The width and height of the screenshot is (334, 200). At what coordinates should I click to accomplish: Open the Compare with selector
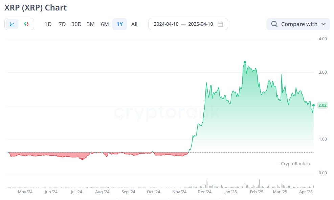298,24
